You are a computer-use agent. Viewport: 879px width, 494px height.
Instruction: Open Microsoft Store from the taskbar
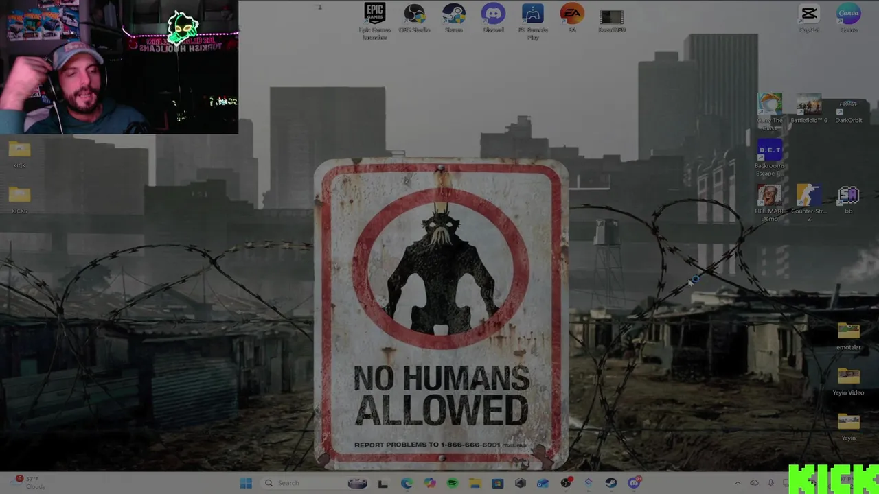(x=498, y=483)
